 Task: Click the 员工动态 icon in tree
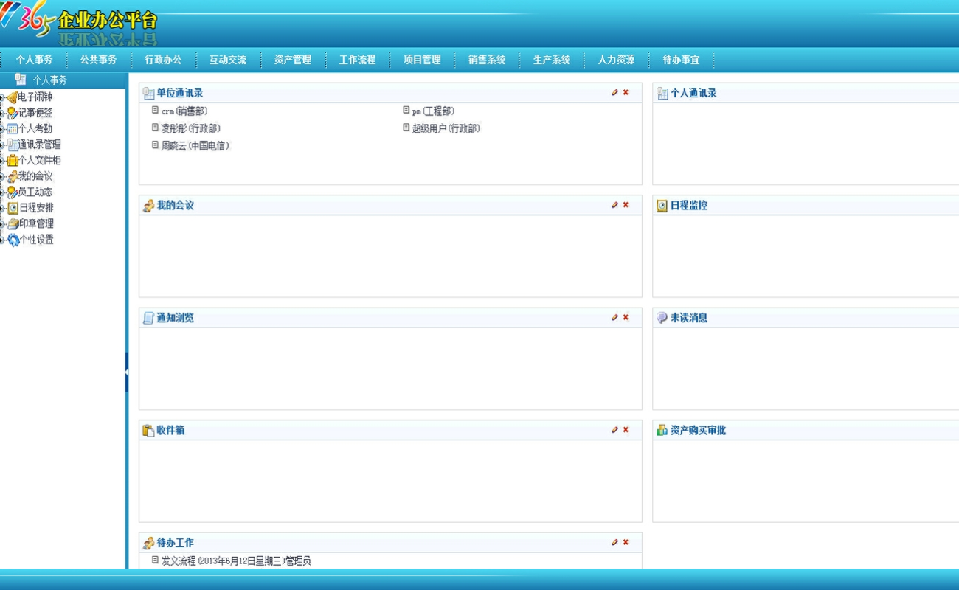click(12, 192)
